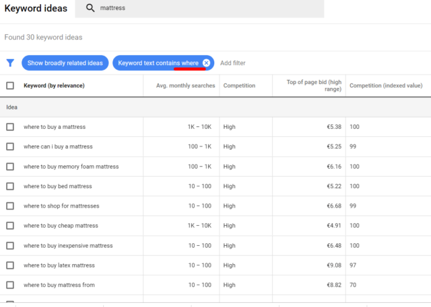Screen dimensions: 431x307
Task: Sort by 'Competition' column header
Action: 239,85
